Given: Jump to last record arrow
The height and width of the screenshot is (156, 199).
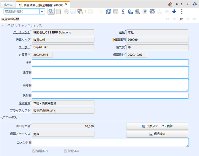Looking at the screenshot, I should [195, 19].
